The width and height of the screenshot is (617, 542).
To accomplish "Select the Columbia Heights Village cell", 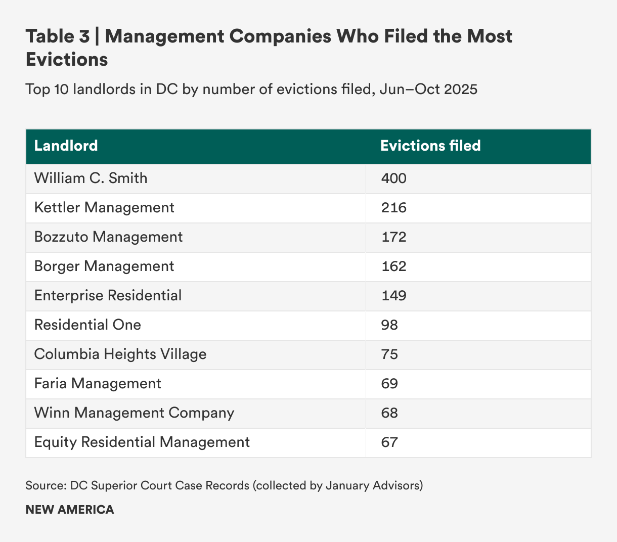I will (120, 354).
